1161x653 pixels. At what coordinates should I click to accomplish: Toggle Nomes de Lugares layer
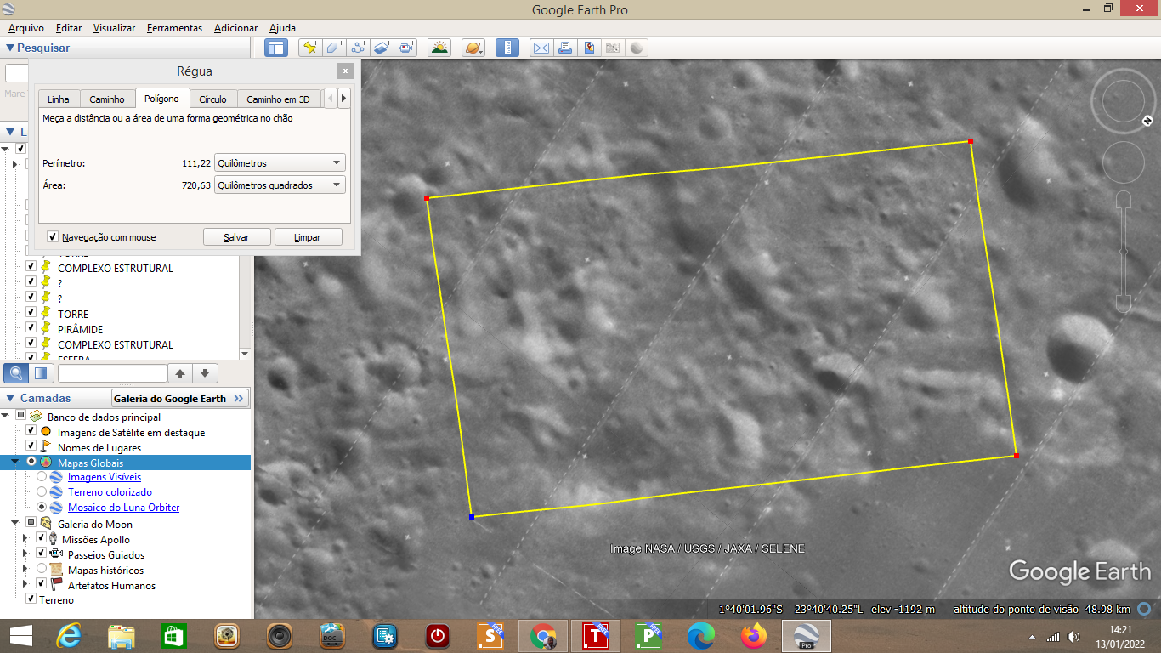tap(31, 447)
